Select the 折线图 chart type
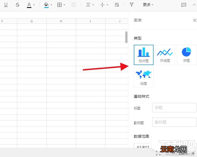The width and height of the screenshot is (197, 157). 165,55
